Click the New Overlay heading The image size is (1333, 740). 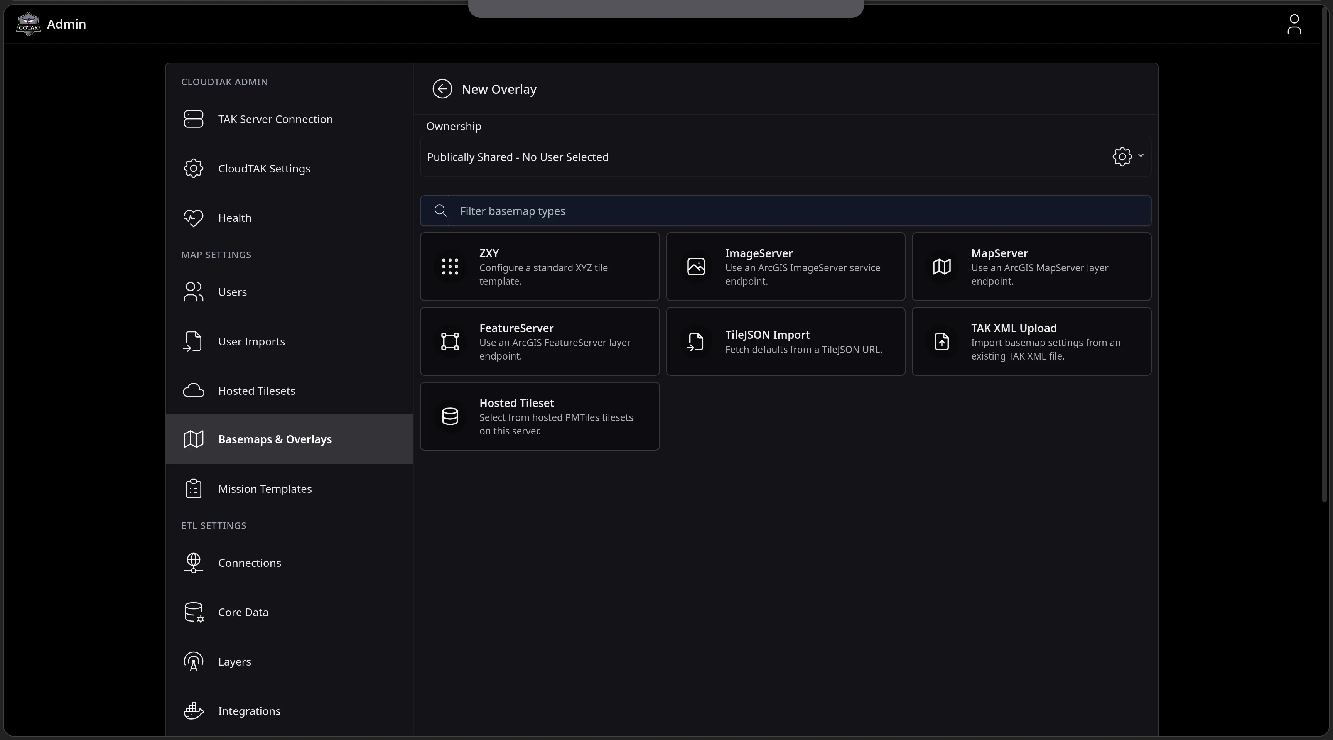(499, 89)
